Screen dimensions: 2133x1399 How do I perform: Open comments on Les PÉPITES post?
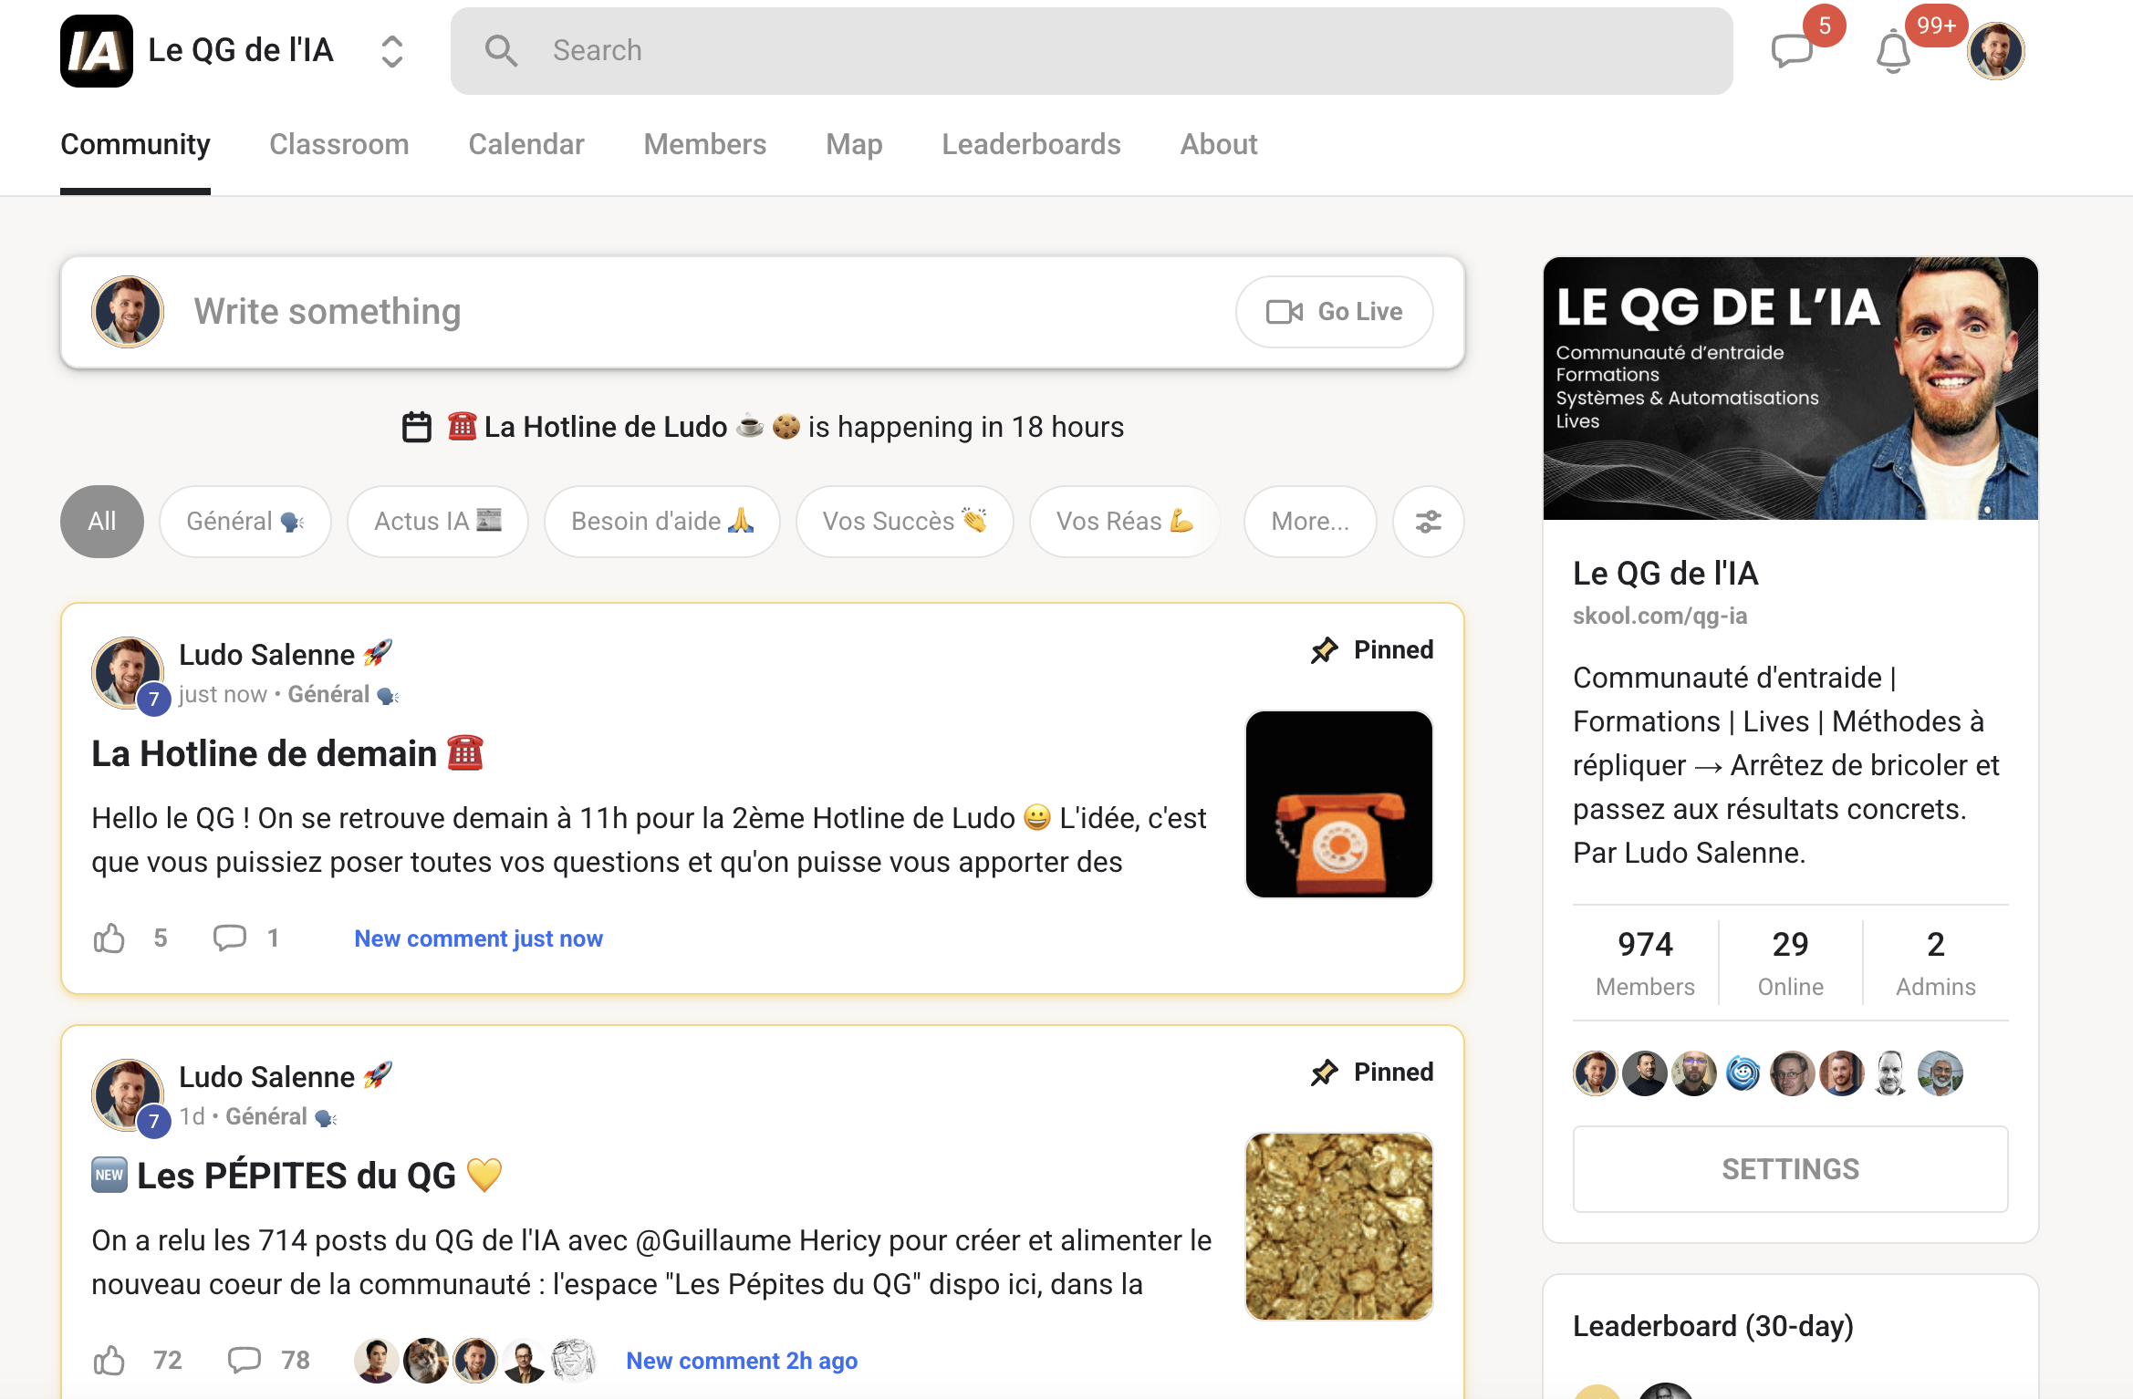245,1360
